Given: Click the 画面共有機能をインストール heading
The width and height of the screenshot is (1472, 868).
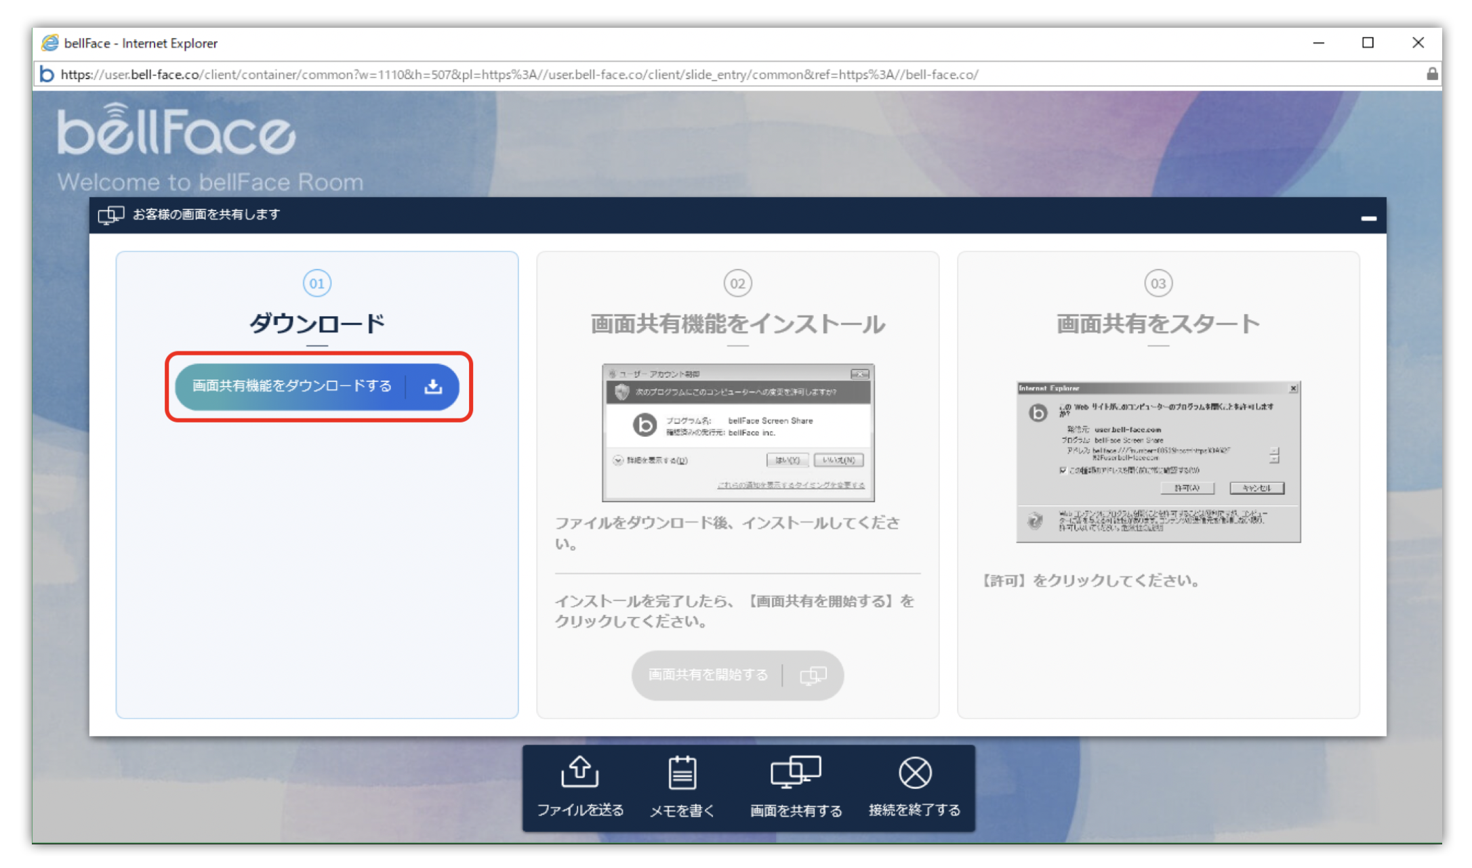Looking at the screenshot, I should (x=737, y=324).
